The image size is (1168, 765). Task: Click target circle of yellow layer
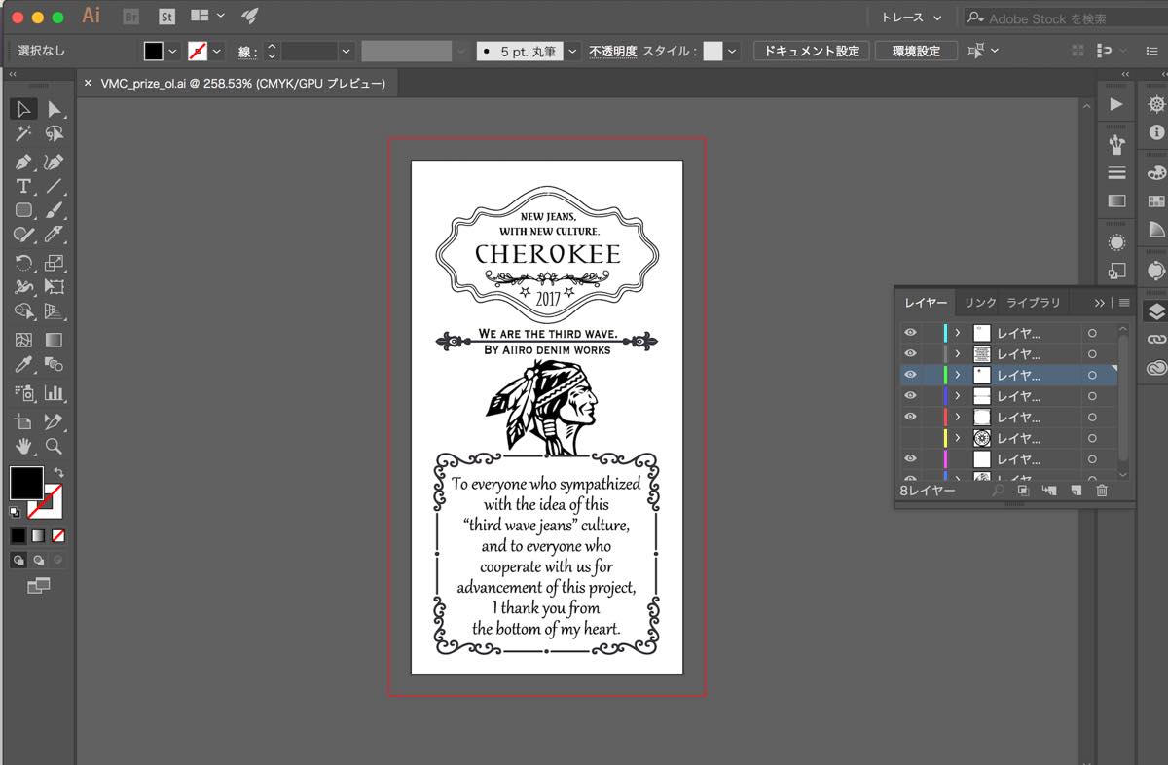coord(1092,438)
